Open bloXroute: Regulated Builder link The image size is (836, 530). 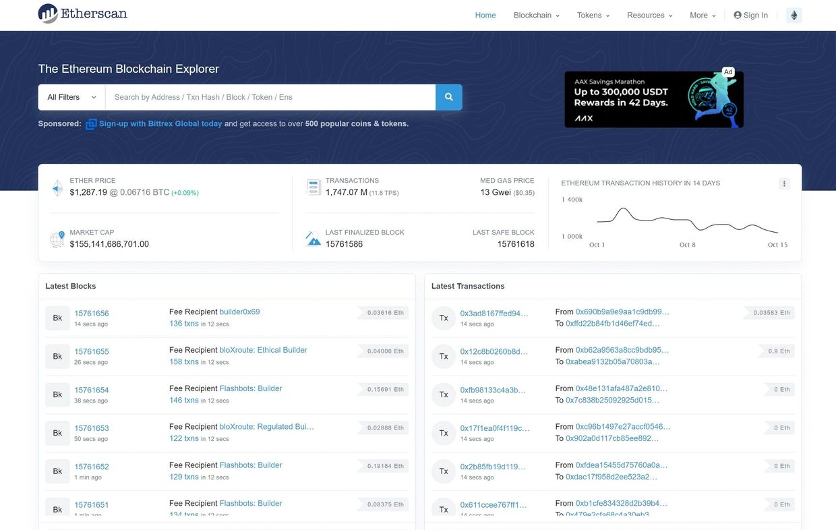[x=267, y=427]
